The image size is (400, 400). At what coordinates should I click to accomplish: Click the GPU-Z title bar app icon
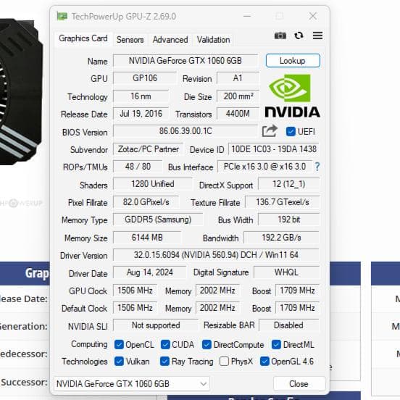[62, 17]
